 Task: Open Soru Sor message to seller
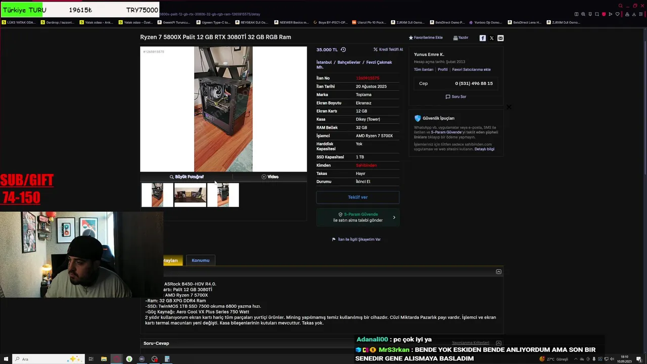[456, 97]
